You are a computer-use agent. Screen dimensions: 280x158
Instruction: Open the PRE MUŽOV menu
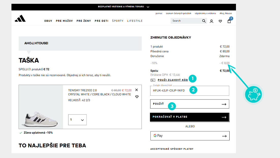click(64, 21)
